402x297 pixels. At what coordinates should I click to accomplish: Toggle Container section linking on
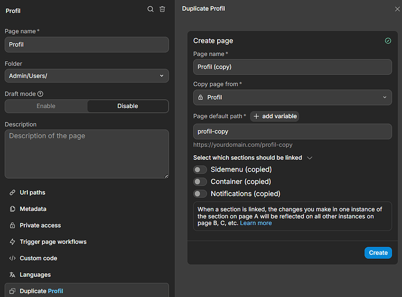(x=200, y=182)
